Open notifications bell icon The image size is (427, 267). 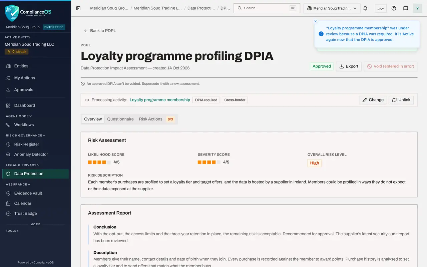click(x=365, y=8)
